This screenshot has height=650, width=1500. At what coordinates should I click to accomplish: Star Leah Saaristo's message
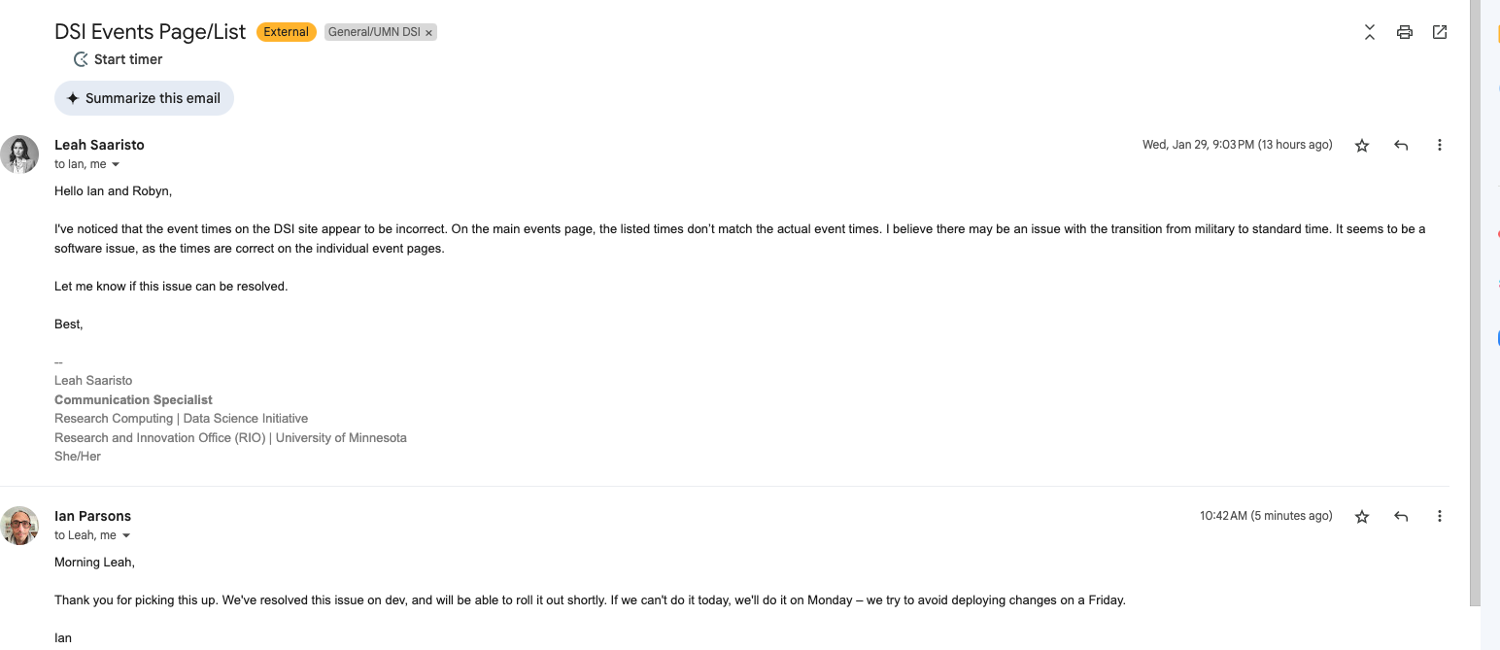[1362, 146]
